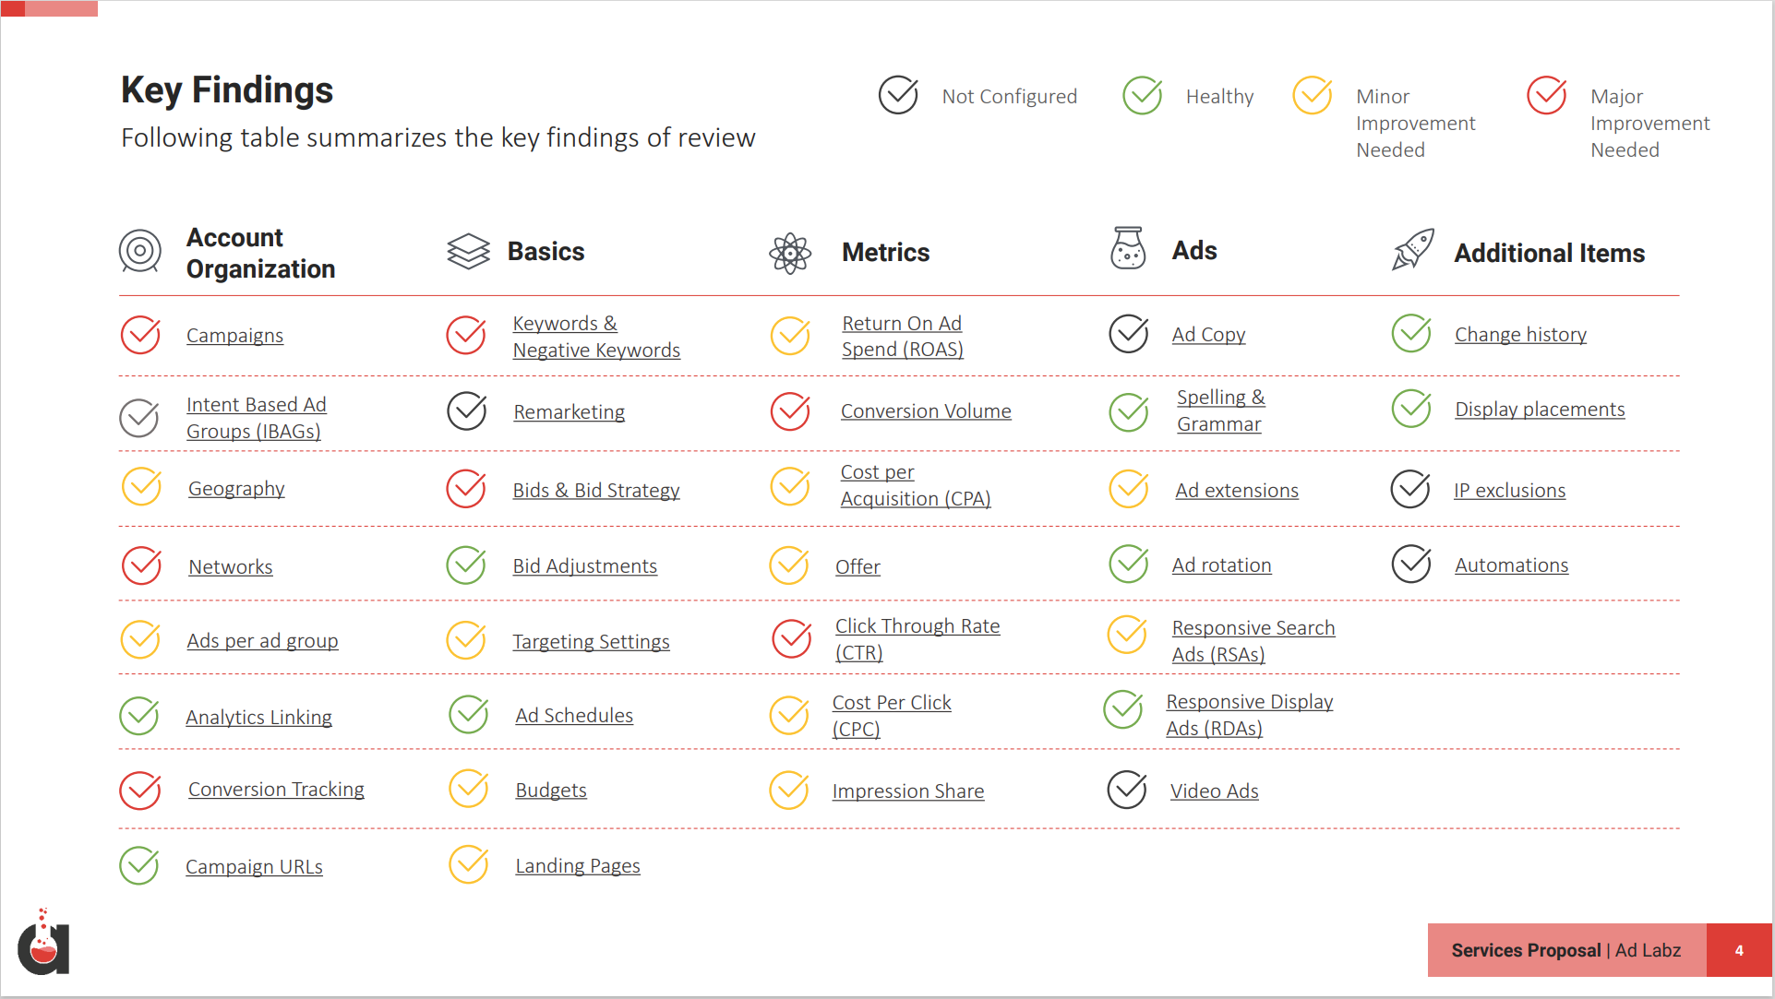The height and width of the screenshot is (999, 1775).
Task: Open the Change history link
Action: coord(1520,335)
